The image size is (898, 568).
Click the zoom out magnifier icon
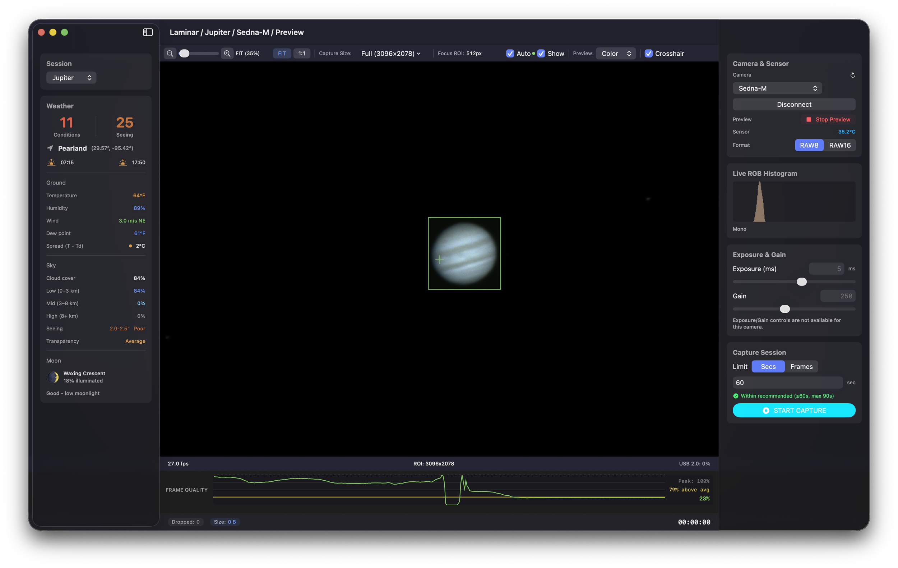click(170, 53)
